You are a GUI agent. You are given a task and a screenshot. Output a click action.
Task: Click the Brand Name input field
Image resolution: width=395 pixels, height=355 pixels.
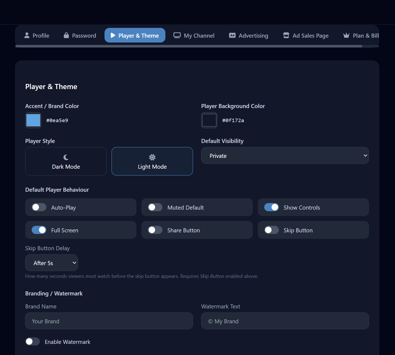point(109,321)
